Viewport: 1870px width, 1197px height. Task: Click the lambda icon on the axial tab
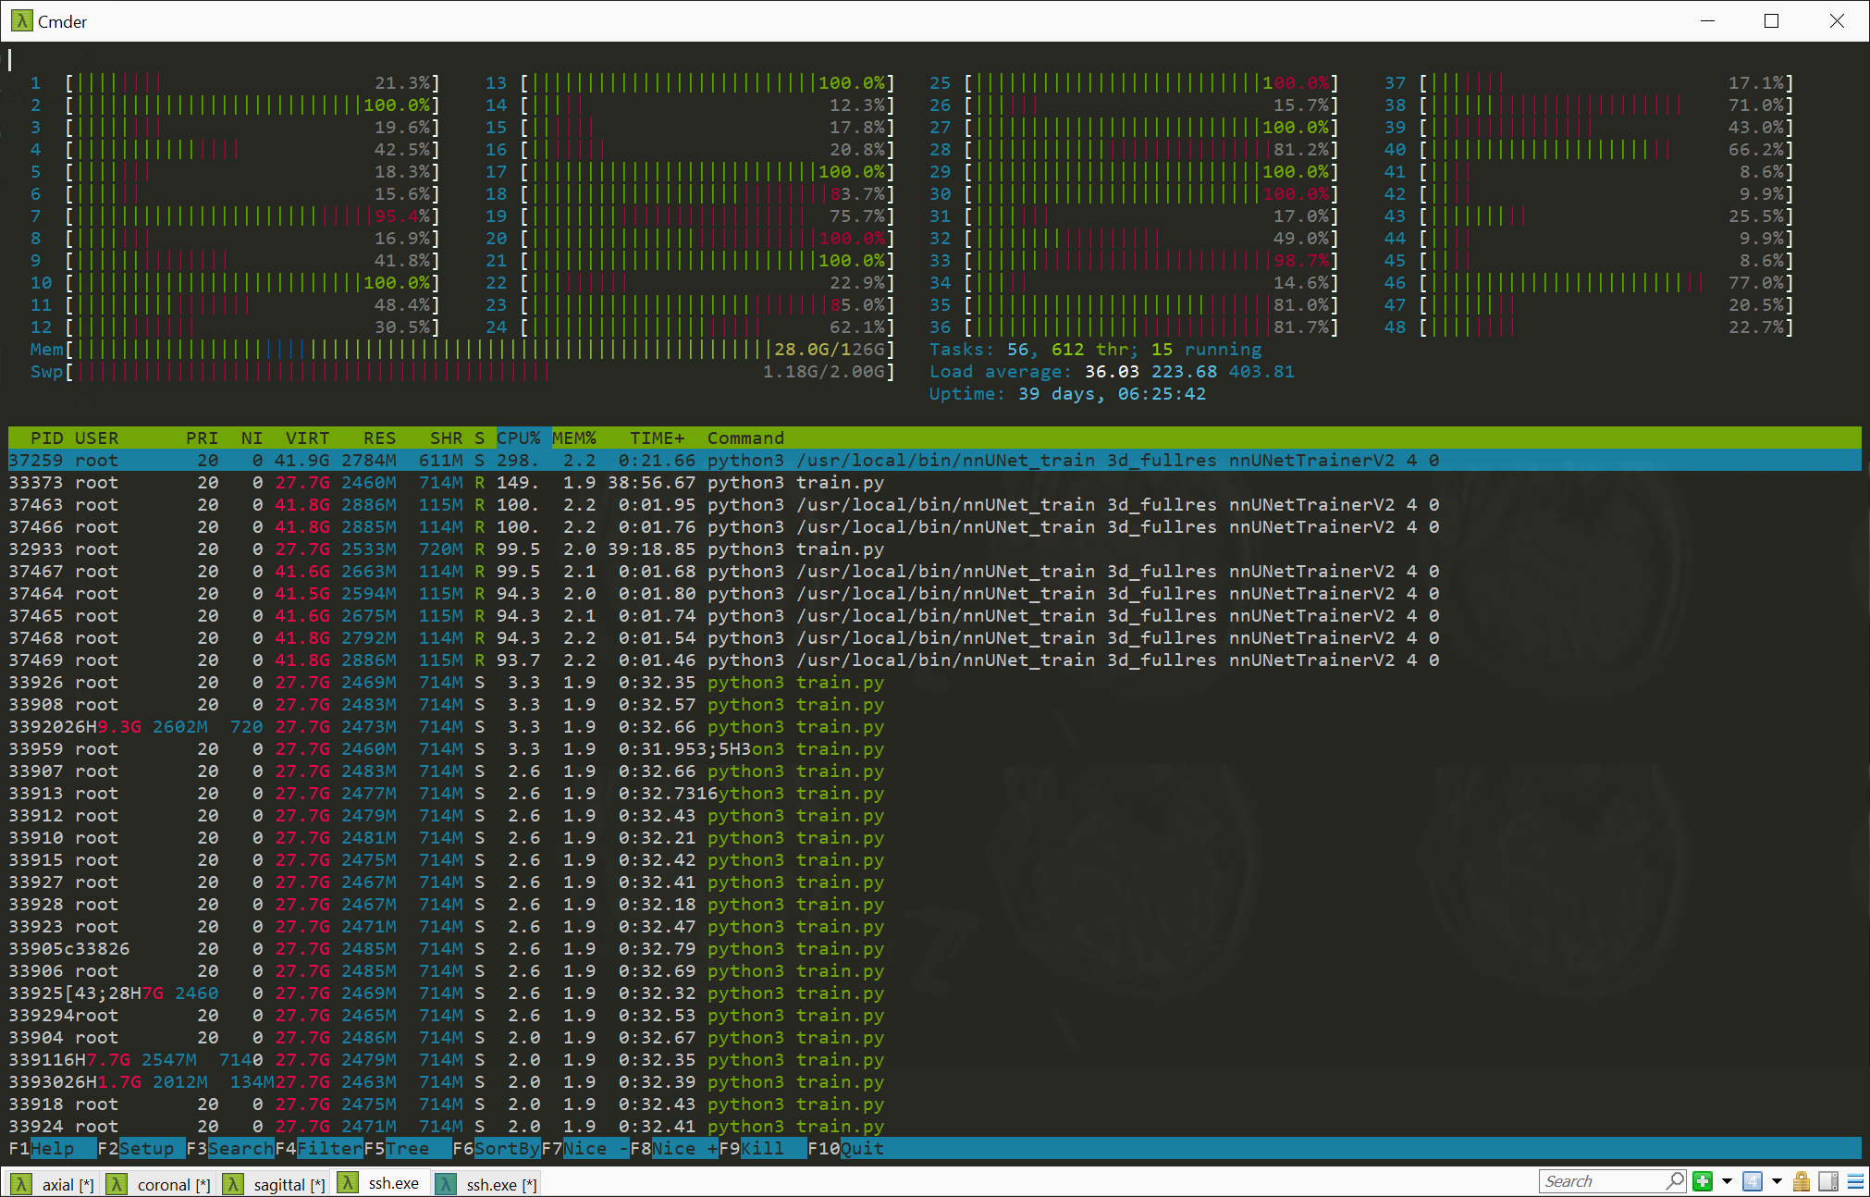22,1183
